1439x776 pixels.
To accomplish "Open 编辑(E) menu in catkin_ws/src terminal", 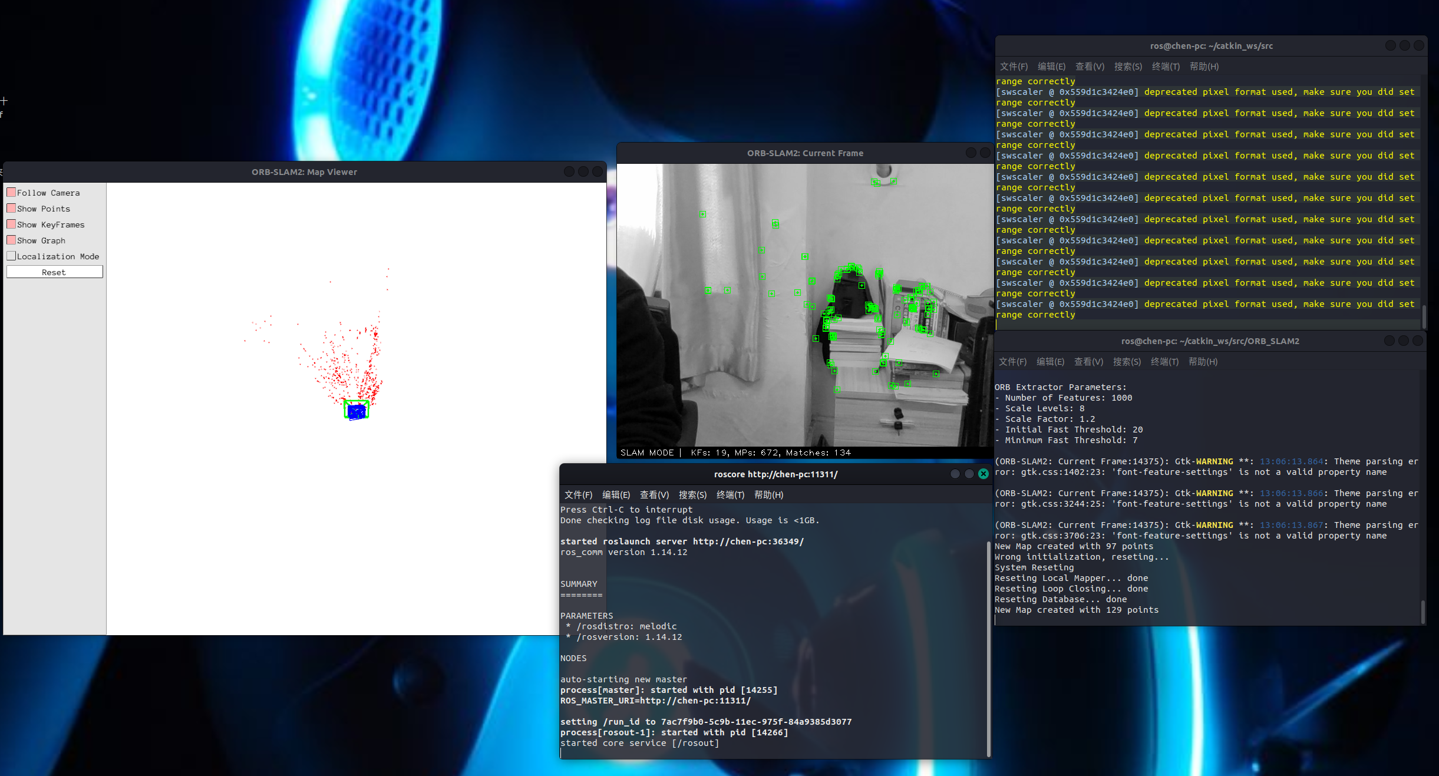I will point(1051,67).
